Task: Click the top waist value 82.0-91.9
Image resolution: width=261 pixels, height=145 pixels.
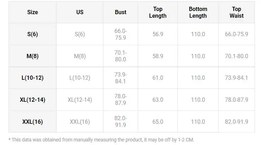Action: tap(236, 122)
